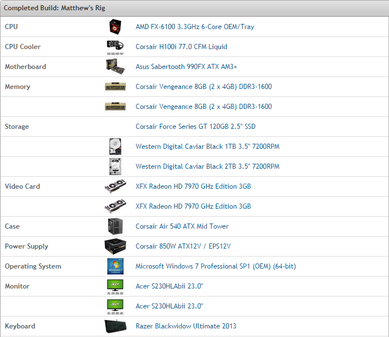Open the Microsoft Windows 7 Professional SP1 link

pyautogui.click(x=215, y=266)
